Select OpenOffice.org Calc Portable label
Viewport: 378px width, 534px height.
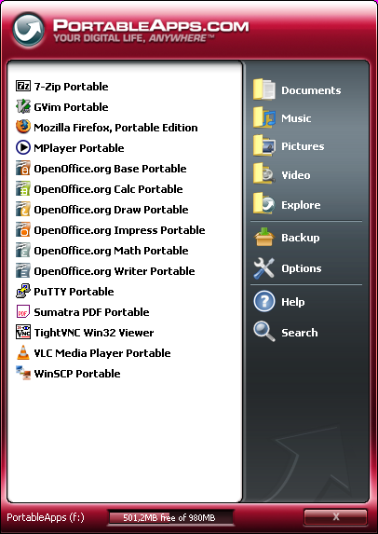click(x=108, y=189)
